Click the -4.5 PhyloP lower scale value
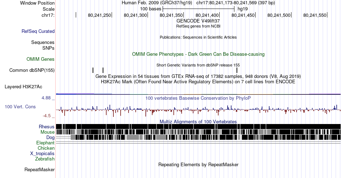Image resolution: width=341 pixels, height=178 pixels. coord(47,116)
